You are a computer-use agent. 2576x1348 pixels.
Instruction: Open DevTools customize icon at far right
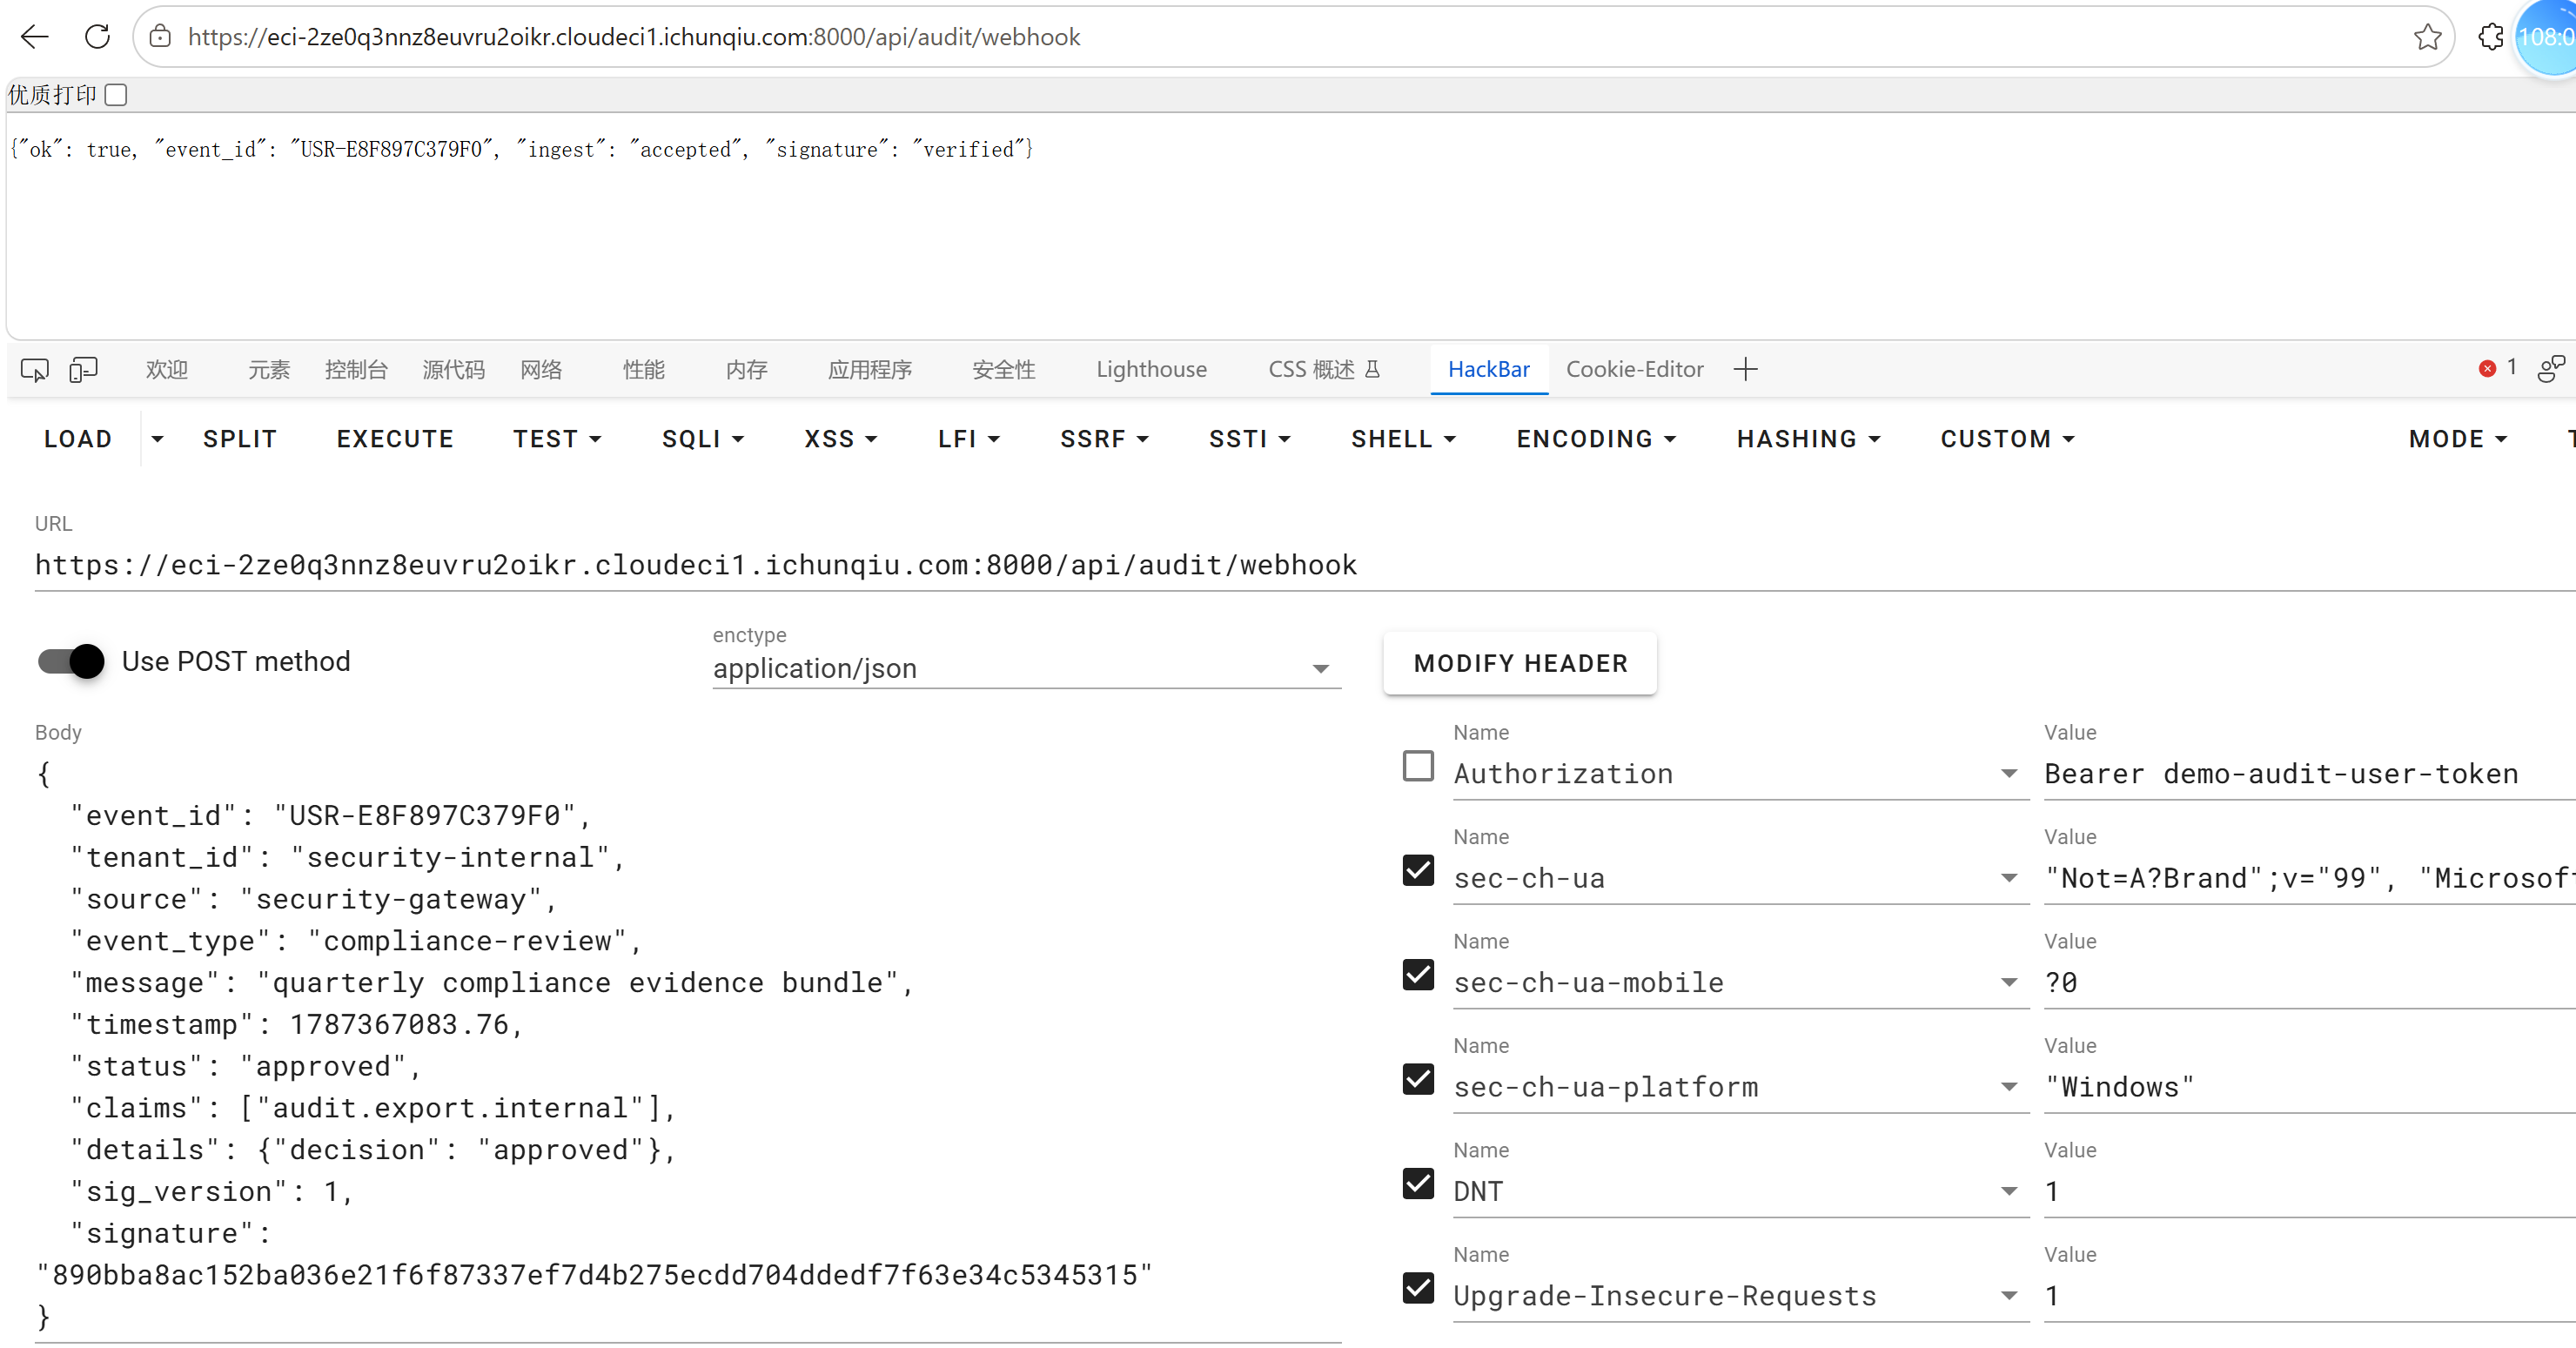2551,369
